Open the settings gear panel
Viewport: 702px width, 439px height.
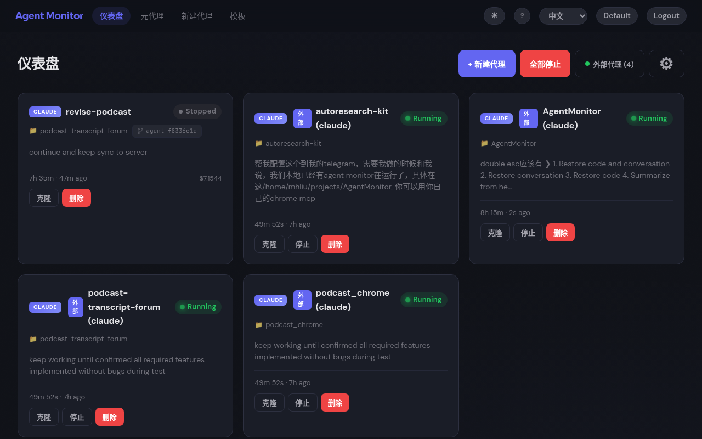click(666, 63)
